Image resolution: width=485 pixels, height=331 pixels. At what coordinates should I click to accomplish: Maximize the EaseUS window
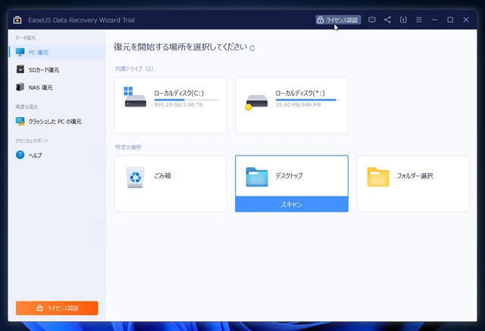(x=450, y=20)
